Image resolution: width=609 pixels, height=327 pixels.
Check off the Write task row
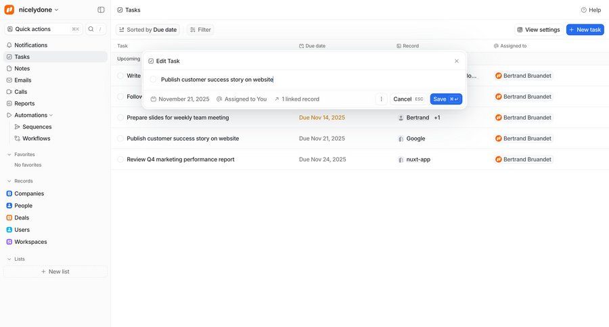(x=120, y=76)
